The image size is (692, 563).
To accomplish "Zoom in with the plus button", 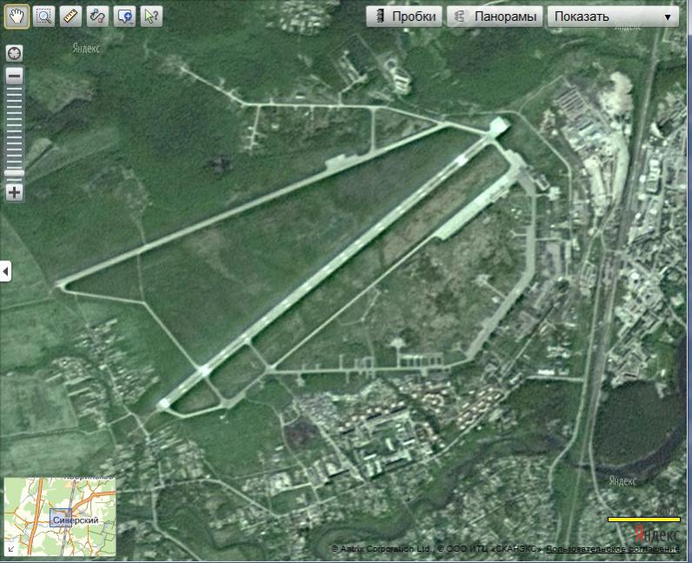I will click(15, 192).
